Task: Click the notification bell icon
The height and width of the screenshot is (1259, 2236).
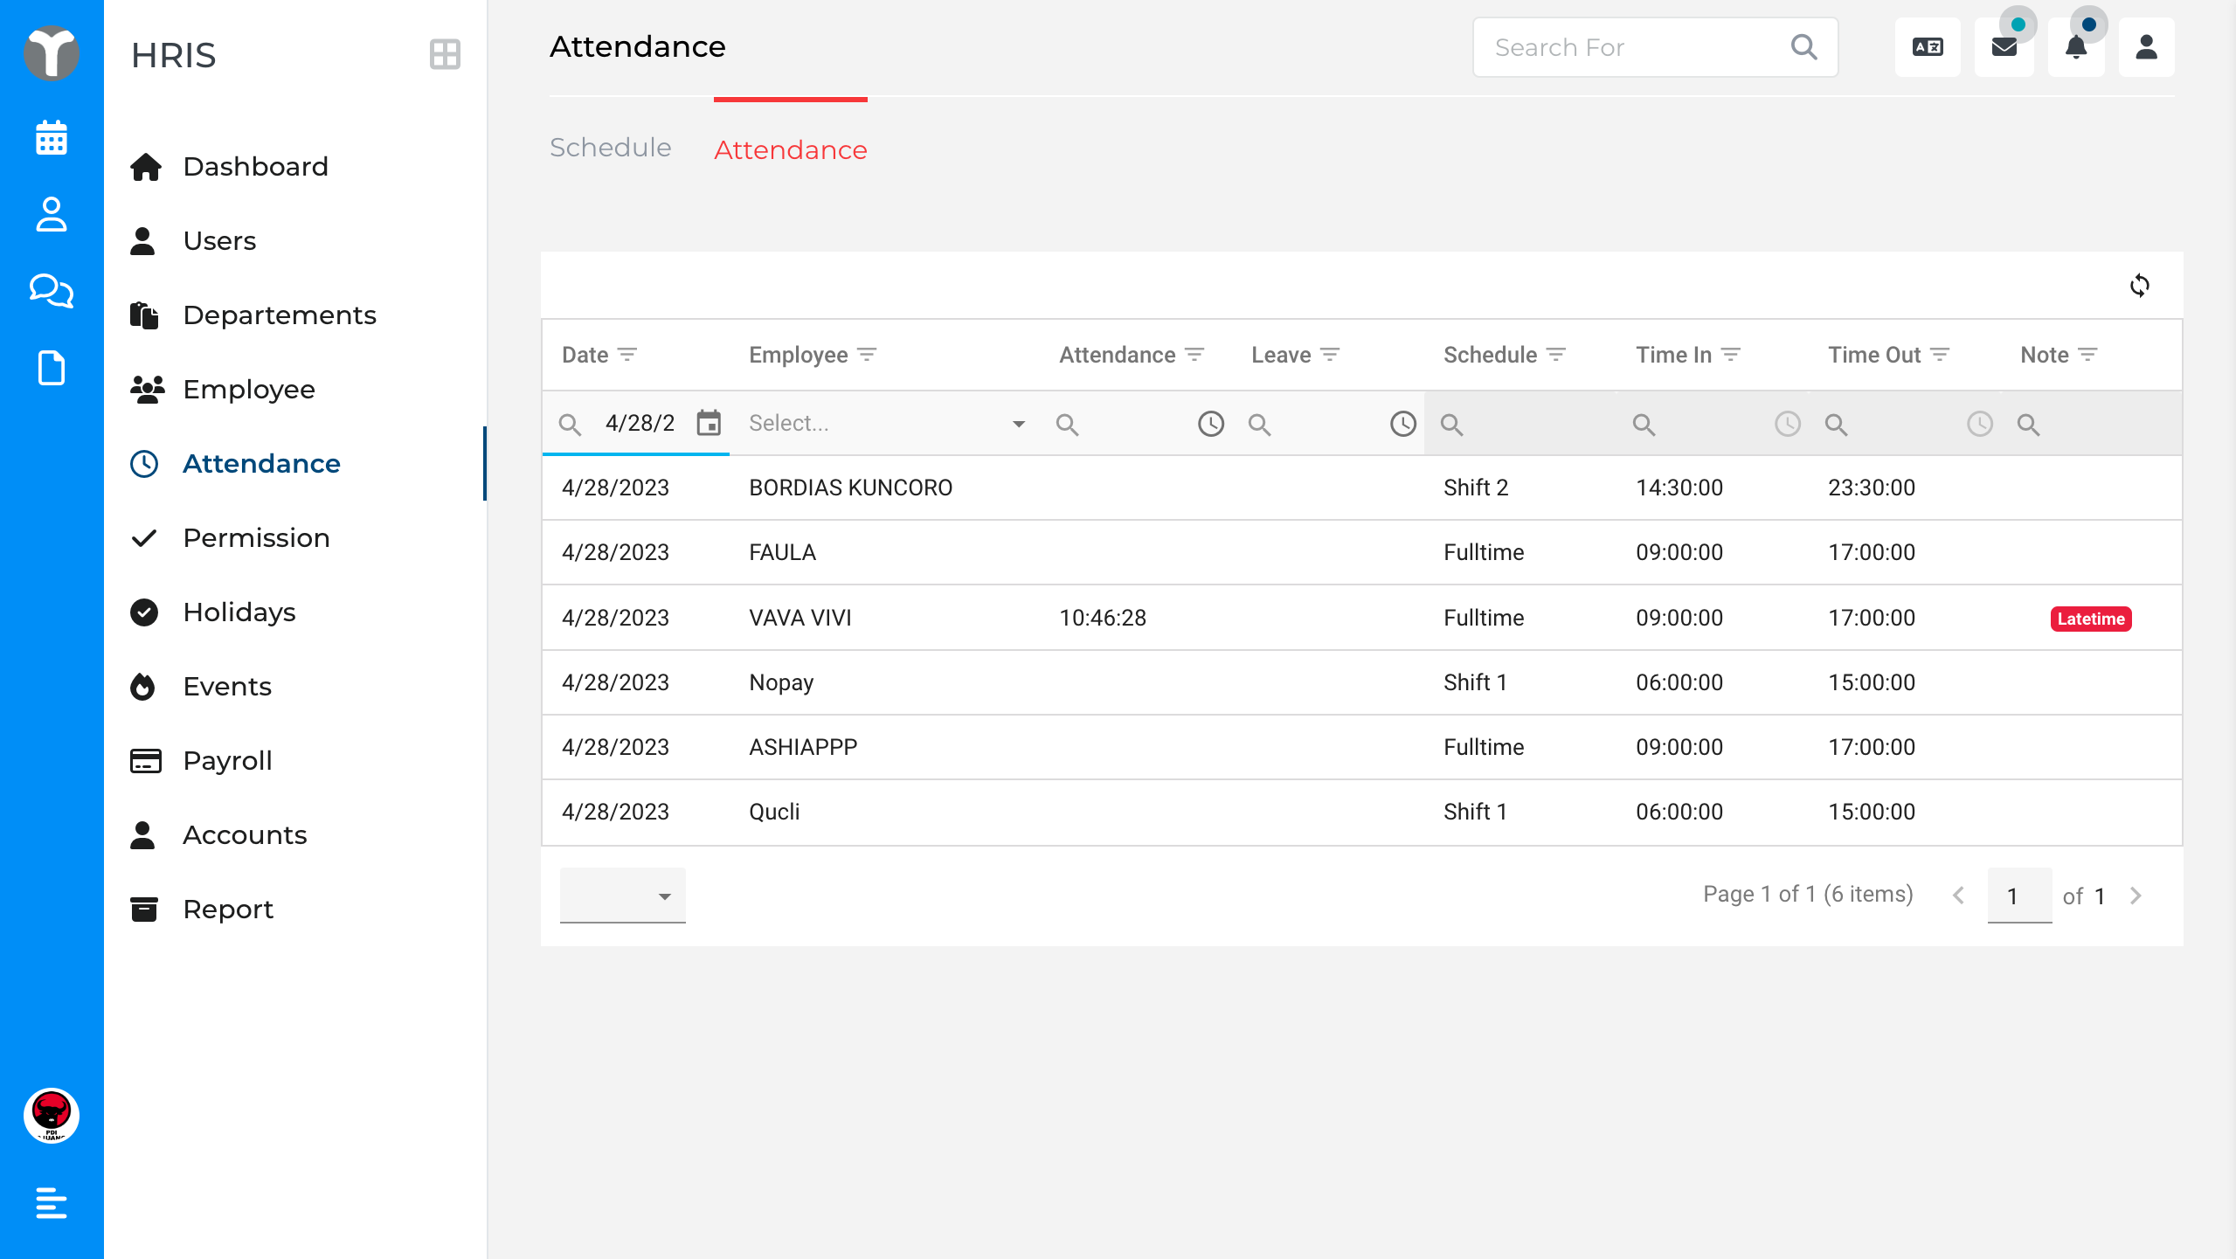Action: pyautogui.click(x=2076, y=47)
